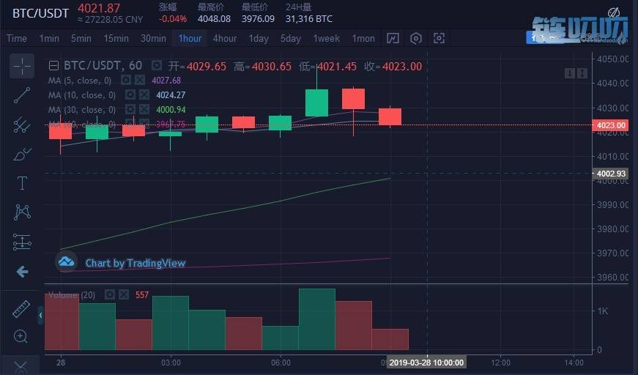Move the main pane down

click(x=570, y=73)
